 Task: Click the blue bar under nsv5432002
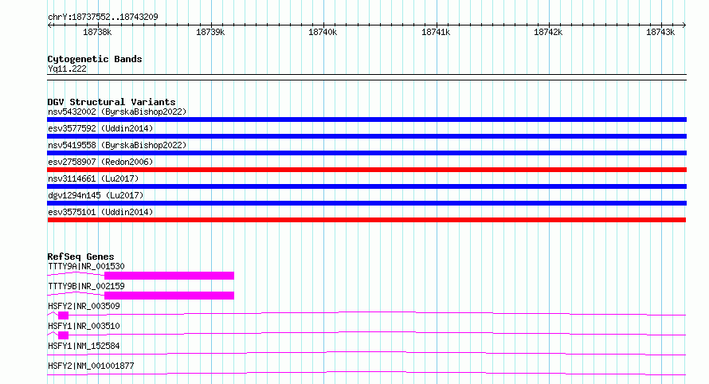coord(366,120)
